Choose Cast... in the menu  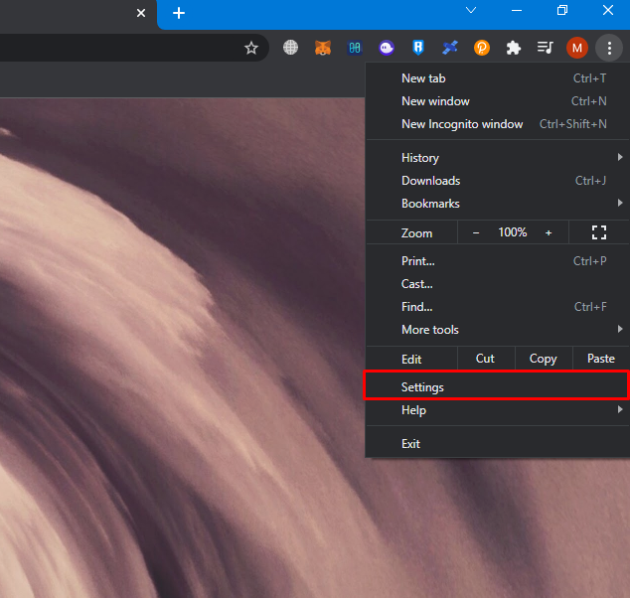(498, 284)
